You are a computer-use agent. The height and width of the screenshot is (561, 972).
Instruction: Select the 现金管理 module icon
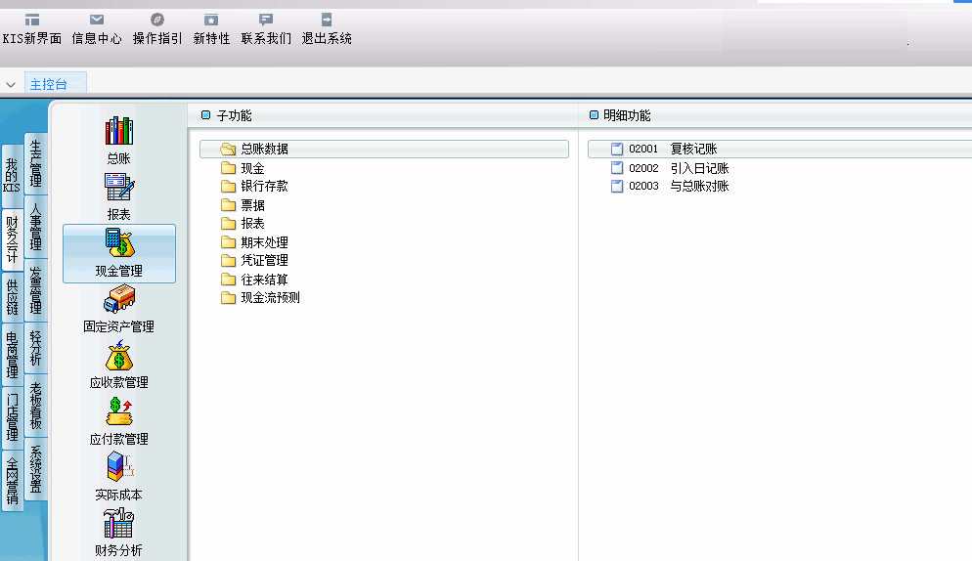tap(118, 244)
